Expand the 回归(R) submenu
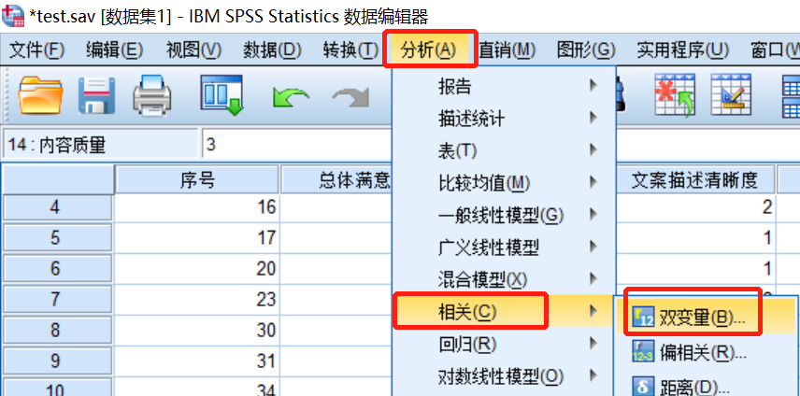Screen dimensions: 800x396 (504, 345)
